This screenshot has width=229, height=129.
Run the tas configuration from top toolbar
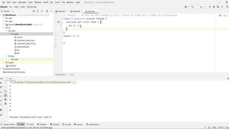(x=210, y=7)
